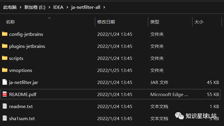Select the sha1sum.txt document icon

(5, 118)
